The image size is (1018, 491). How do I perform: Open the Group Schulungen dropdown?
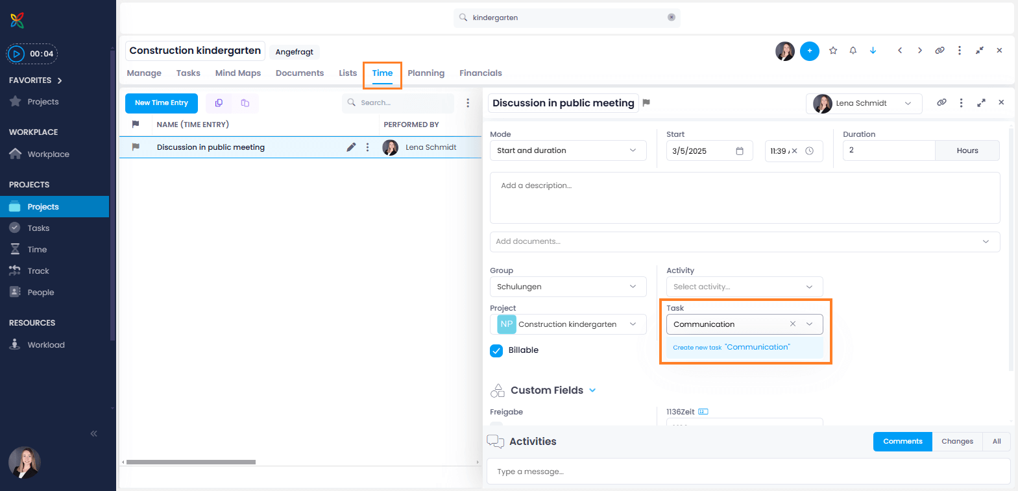tap(568, 287)
